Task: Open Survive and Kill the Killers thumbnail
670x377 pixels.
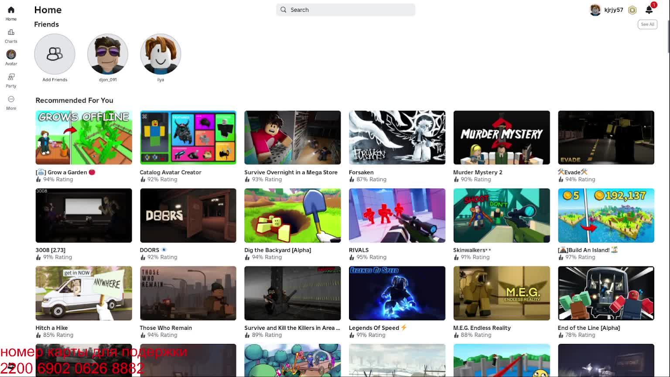Action: click(292, 293)
